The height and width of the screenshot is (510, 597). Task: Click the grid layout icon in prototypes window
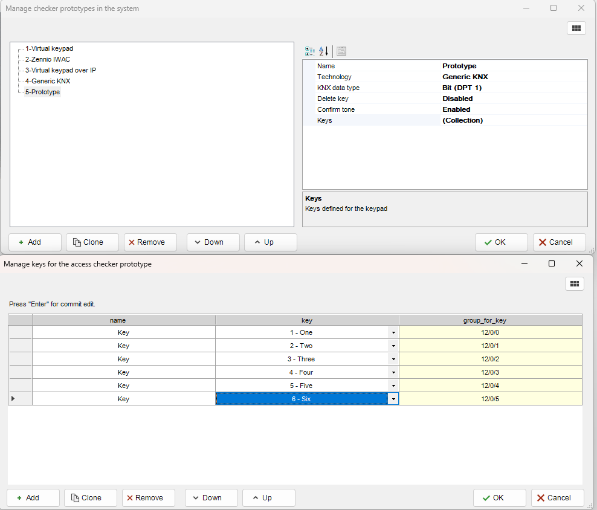[x=576, y=28]
